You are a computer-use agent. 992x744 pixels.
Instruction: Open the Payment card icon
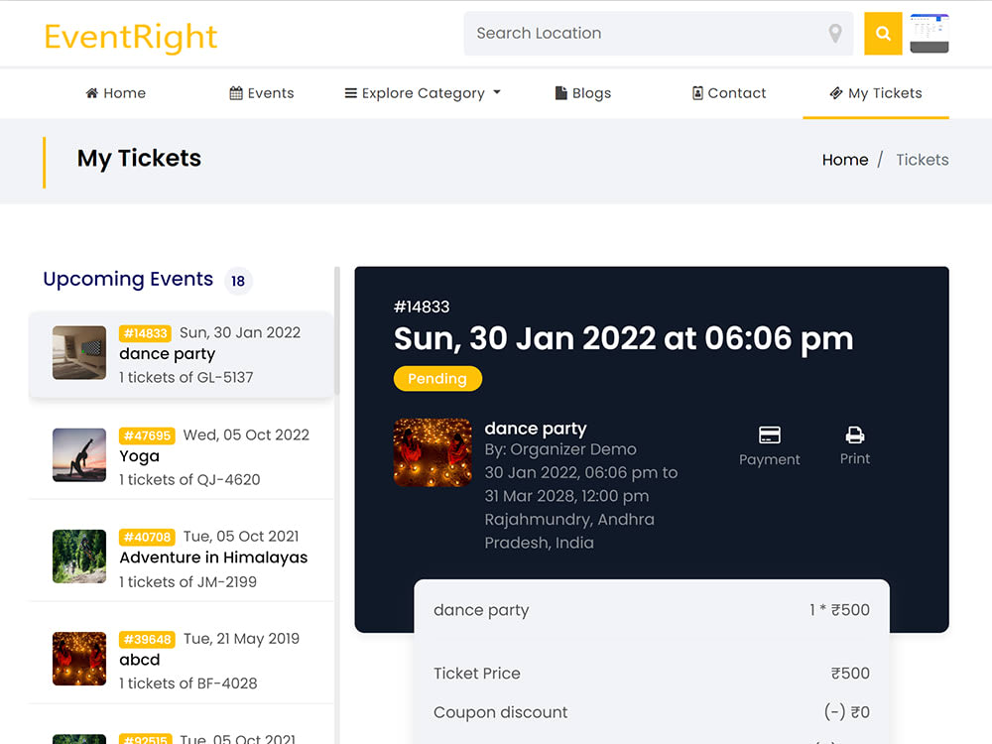pos(770,434)
